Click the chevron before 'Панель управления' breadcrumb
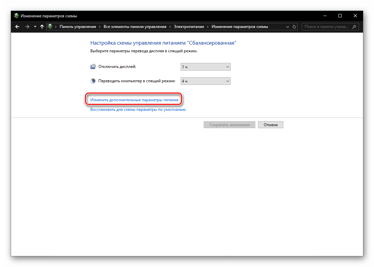This screenshot has height=267, width=374. [56, 27]
